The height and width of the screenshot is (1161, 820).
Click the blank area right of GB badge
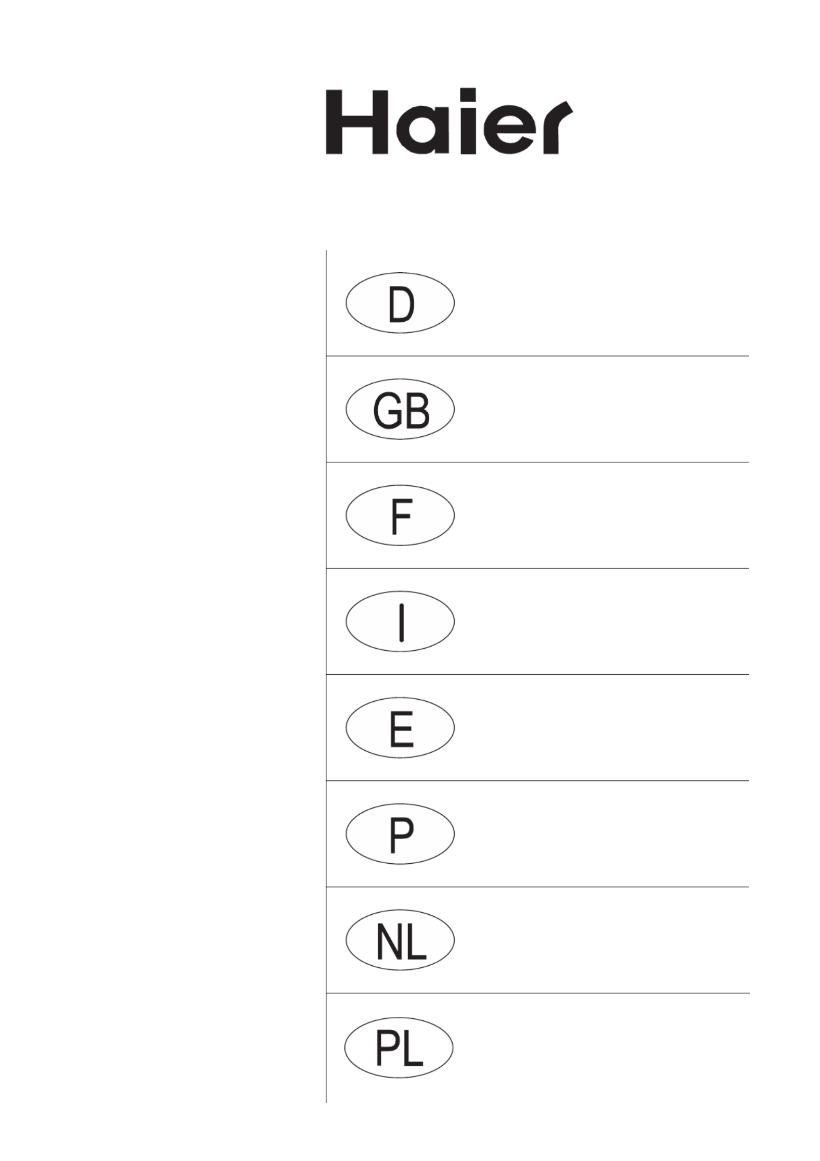click(602, 409)
